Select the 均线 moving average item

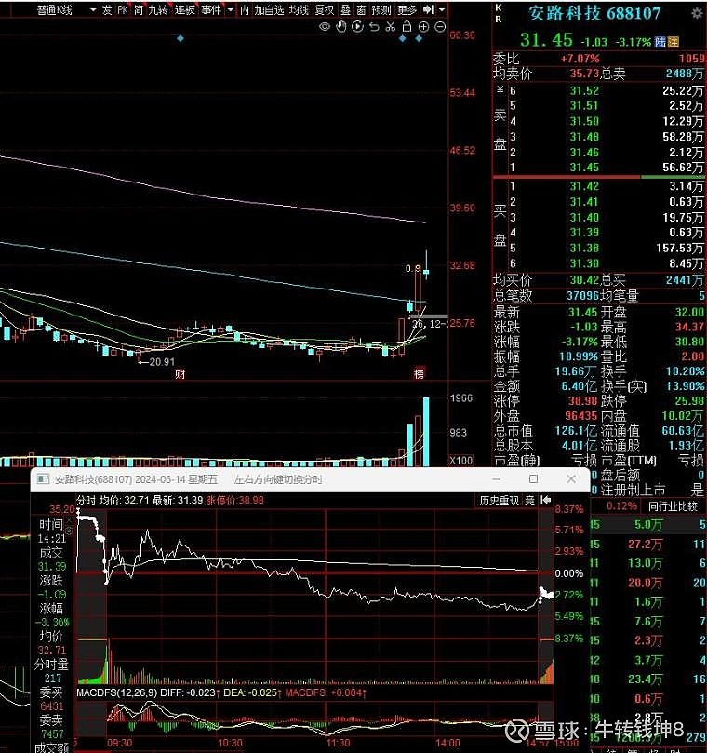click(x=299, y=9)
